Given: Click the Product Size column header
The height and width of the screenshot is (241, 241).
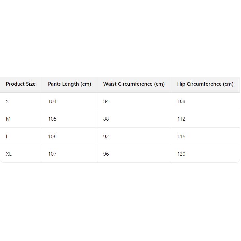Looking at the screenshot, I should click(x=20, y=84).
